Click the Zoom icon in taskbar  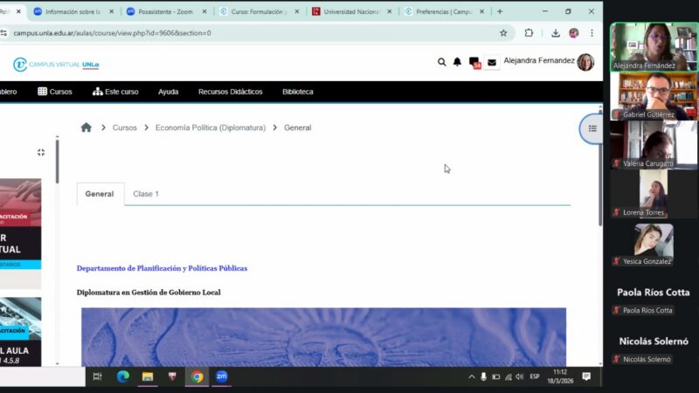pos(222,376)
